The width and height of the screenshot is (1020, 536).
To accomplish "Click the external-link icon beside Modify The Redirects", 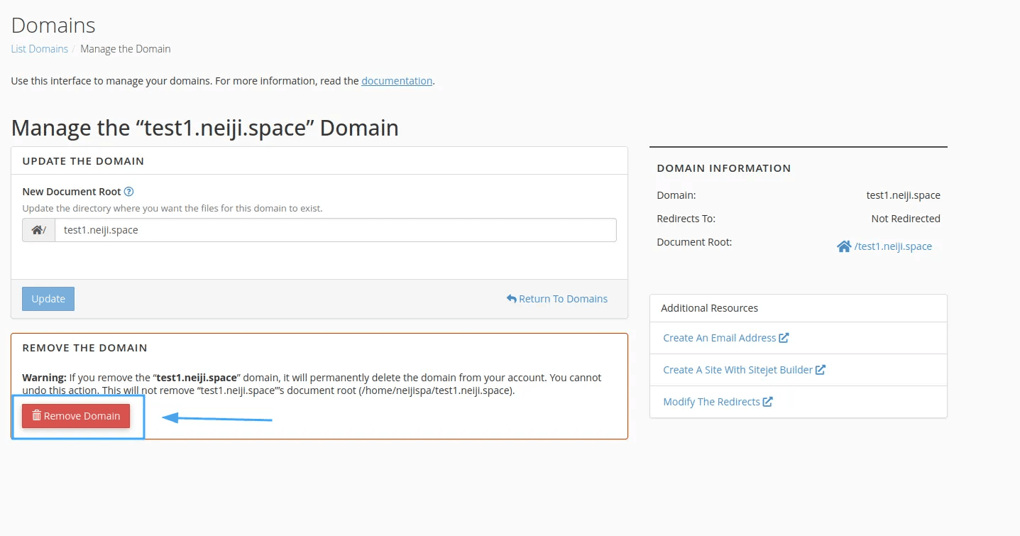I will tap(768, 401).
